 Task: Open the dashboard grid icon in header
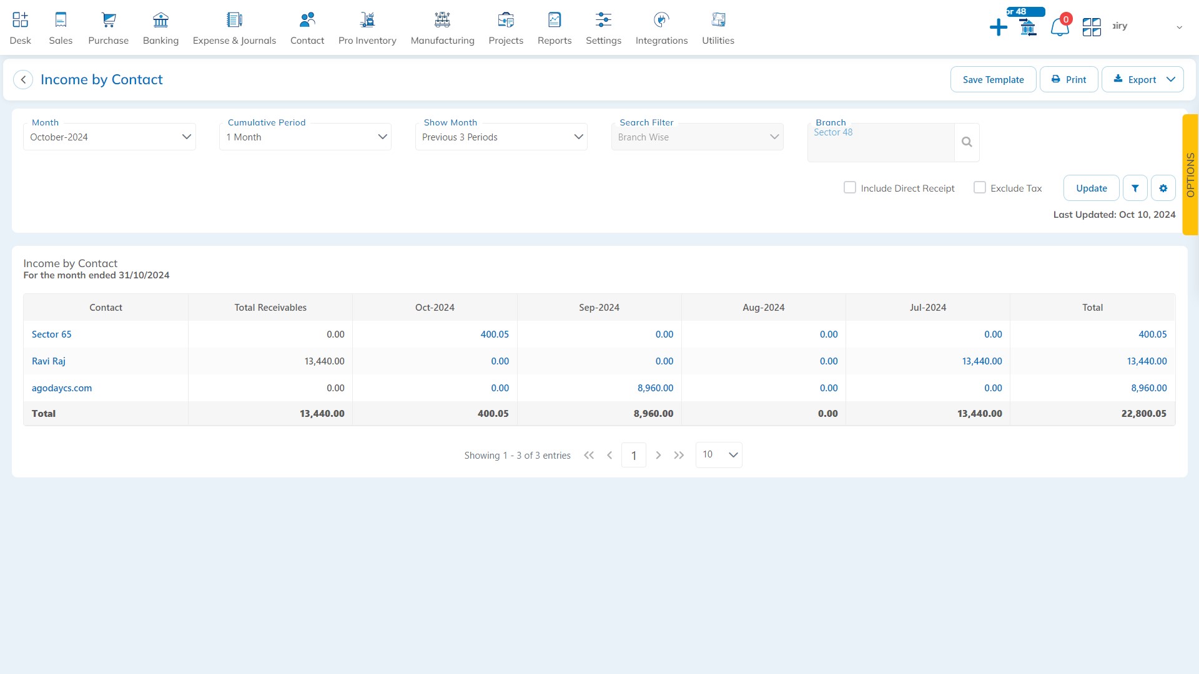(1092, 27)
